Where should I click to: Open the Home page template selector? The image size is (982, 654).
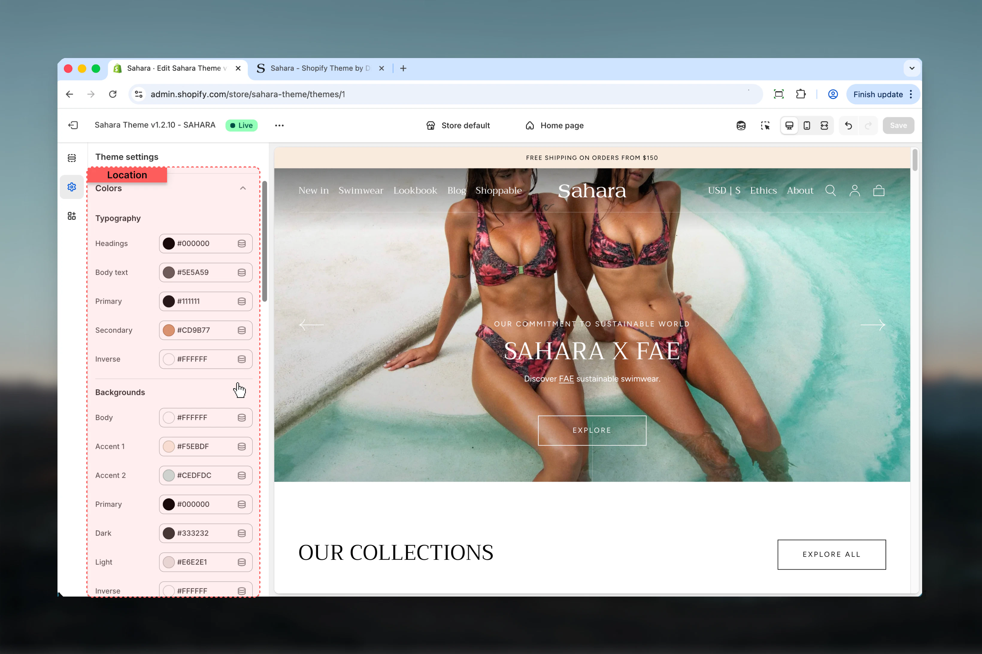click(554, 126)
